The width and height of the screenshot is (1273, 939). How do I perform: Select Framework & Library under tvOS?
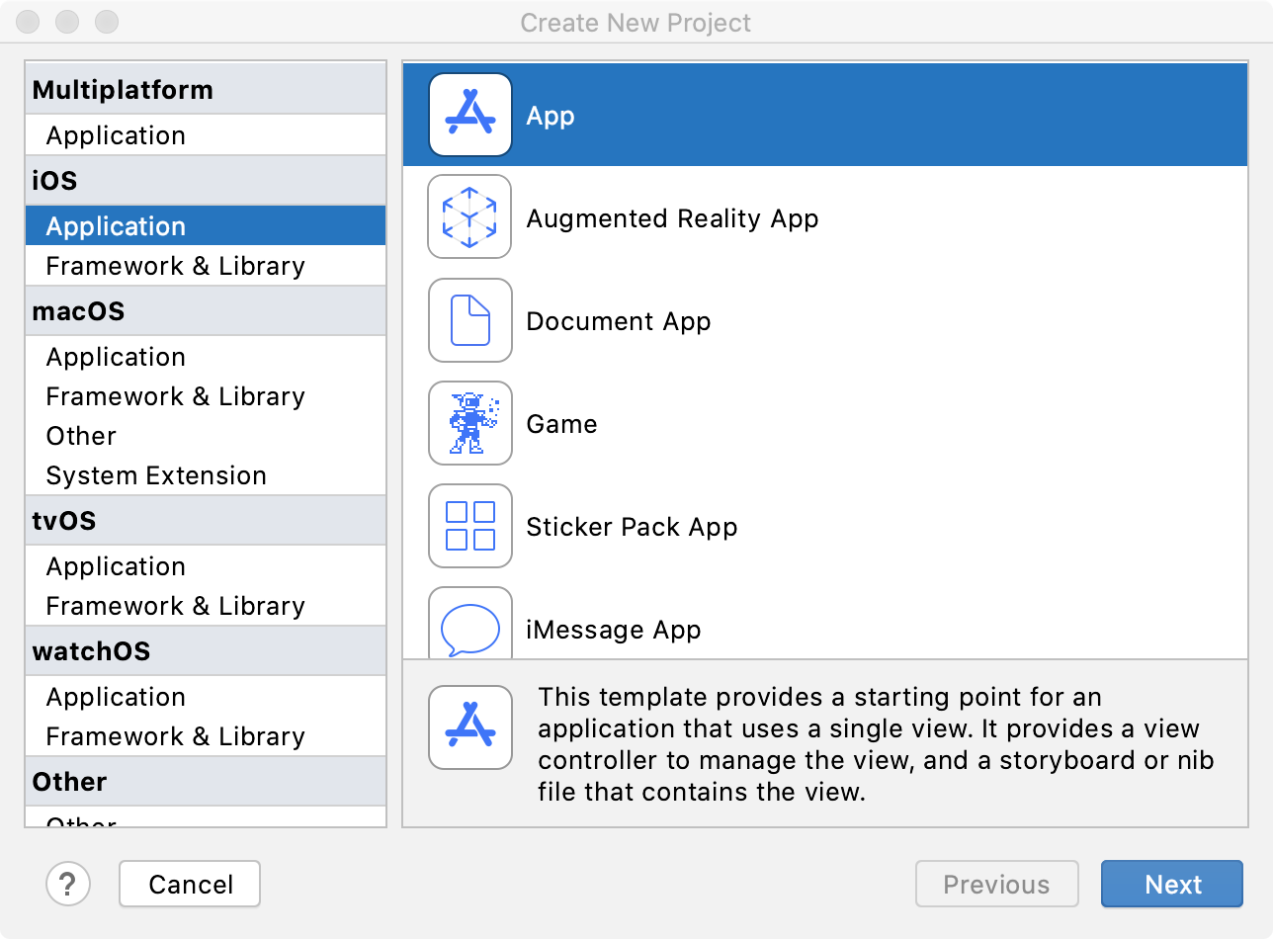(206, 606)
